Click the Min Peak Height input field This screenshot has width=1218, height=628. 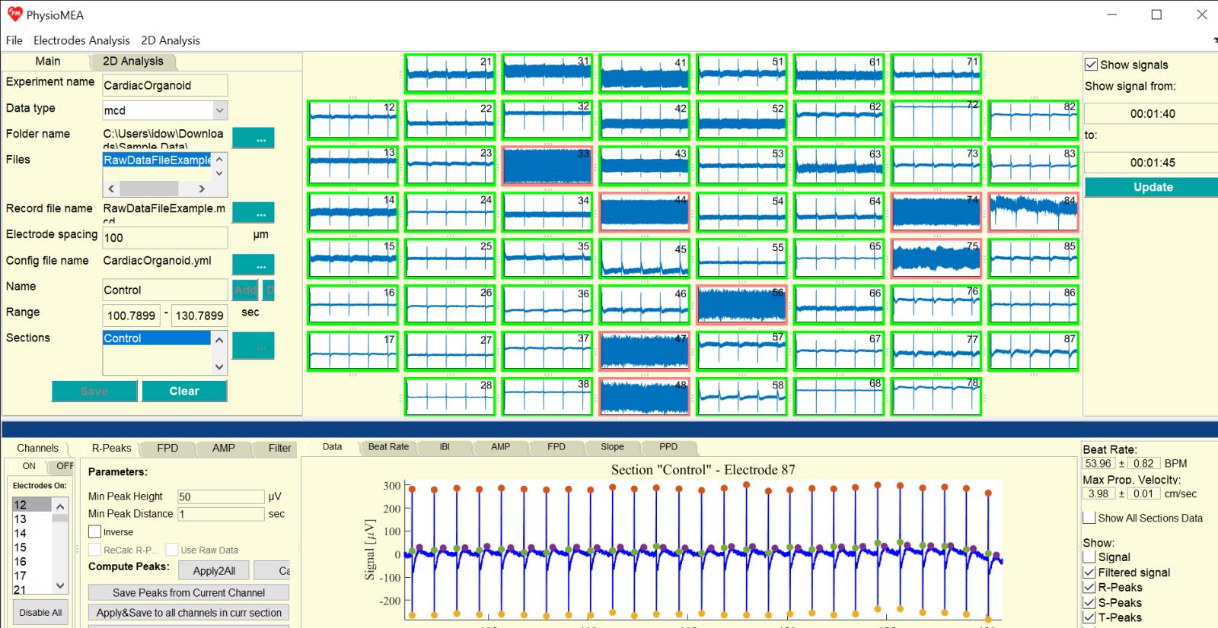[x=220, y=496]
